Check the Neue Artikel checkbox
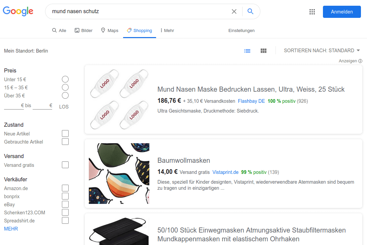 click(x=65, y=134)
